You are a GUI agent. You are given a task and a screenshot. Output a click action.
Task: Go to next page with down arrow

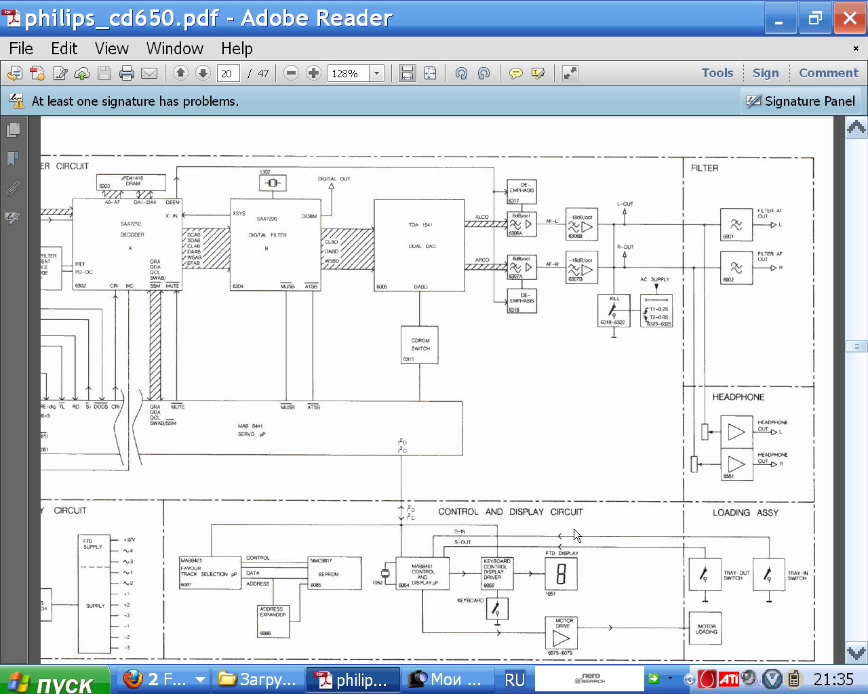click(x=203, y=73)
